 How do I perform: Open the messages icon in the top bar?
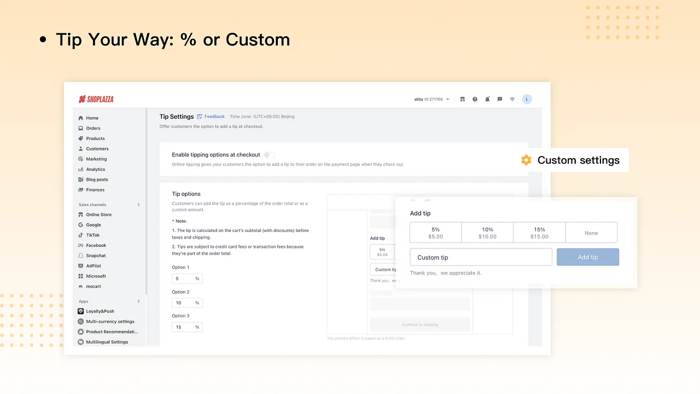499,99
